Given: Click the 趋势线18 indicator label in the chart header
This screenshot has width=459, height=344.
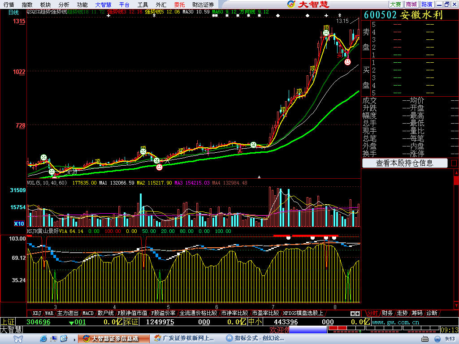Looking at the screenshot, I should pos(78,12).
